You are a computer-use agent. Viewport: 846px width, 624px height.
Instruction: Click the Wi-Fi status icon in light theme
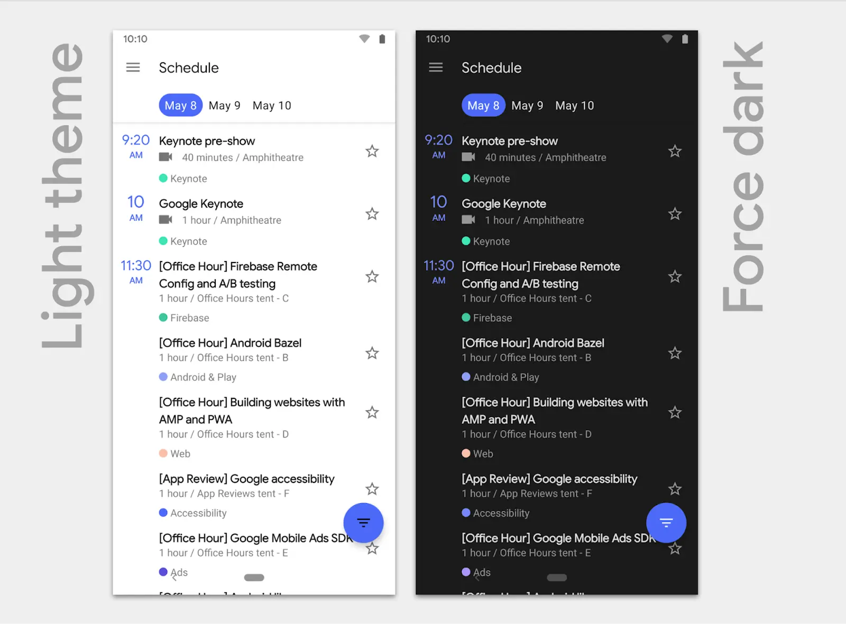364,39
